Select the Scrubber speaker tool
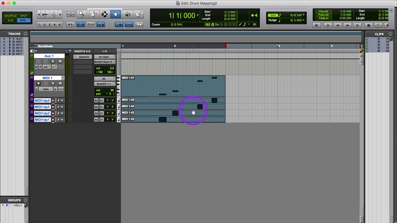The width and height of the screenshot is (397, 223). point(127,14)
